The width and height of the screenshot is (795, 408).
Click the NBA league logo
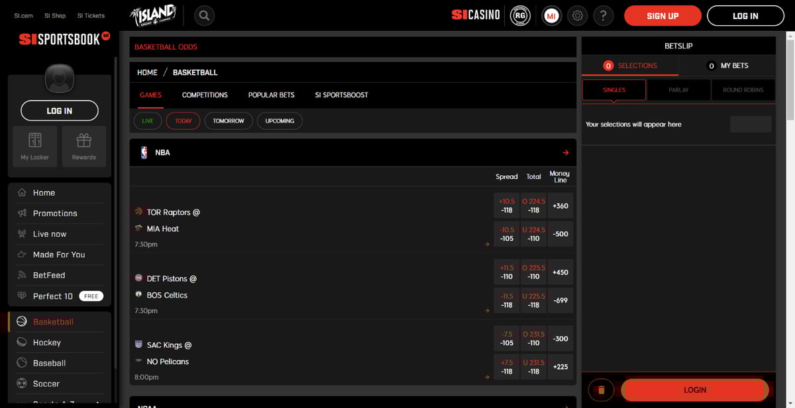[x=144, y=153]
